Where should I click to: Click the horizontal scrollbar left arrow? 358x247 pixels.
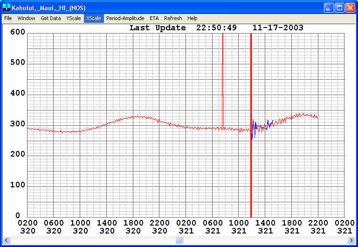click(x=6, y=240)
